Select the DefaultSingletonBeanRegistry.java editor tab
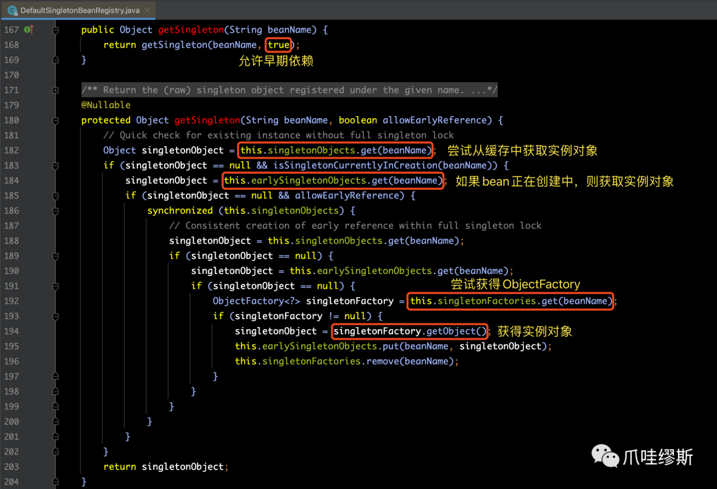The image size is (717, 489). click(x=78, y=10)
